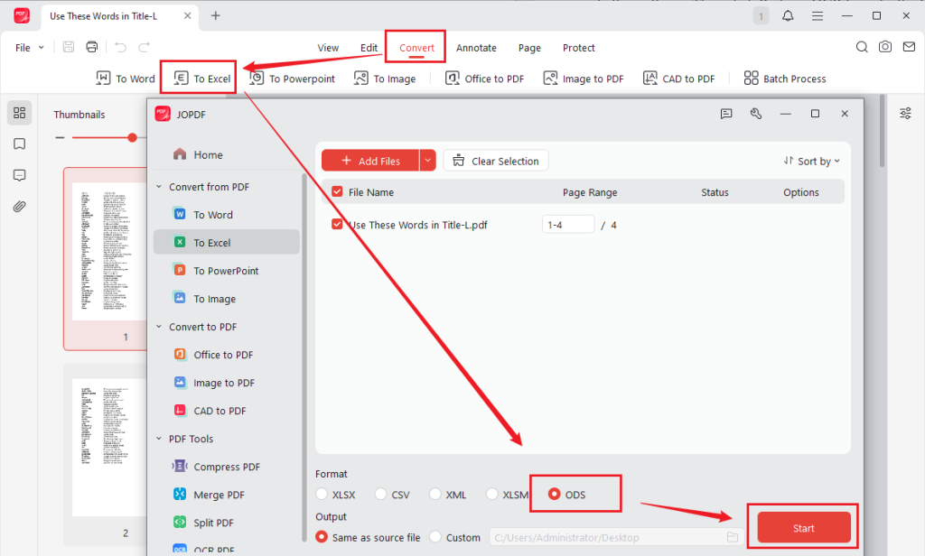The image size is (925, 556).
Task: Switch to the View tab
Action: (328, 48)
